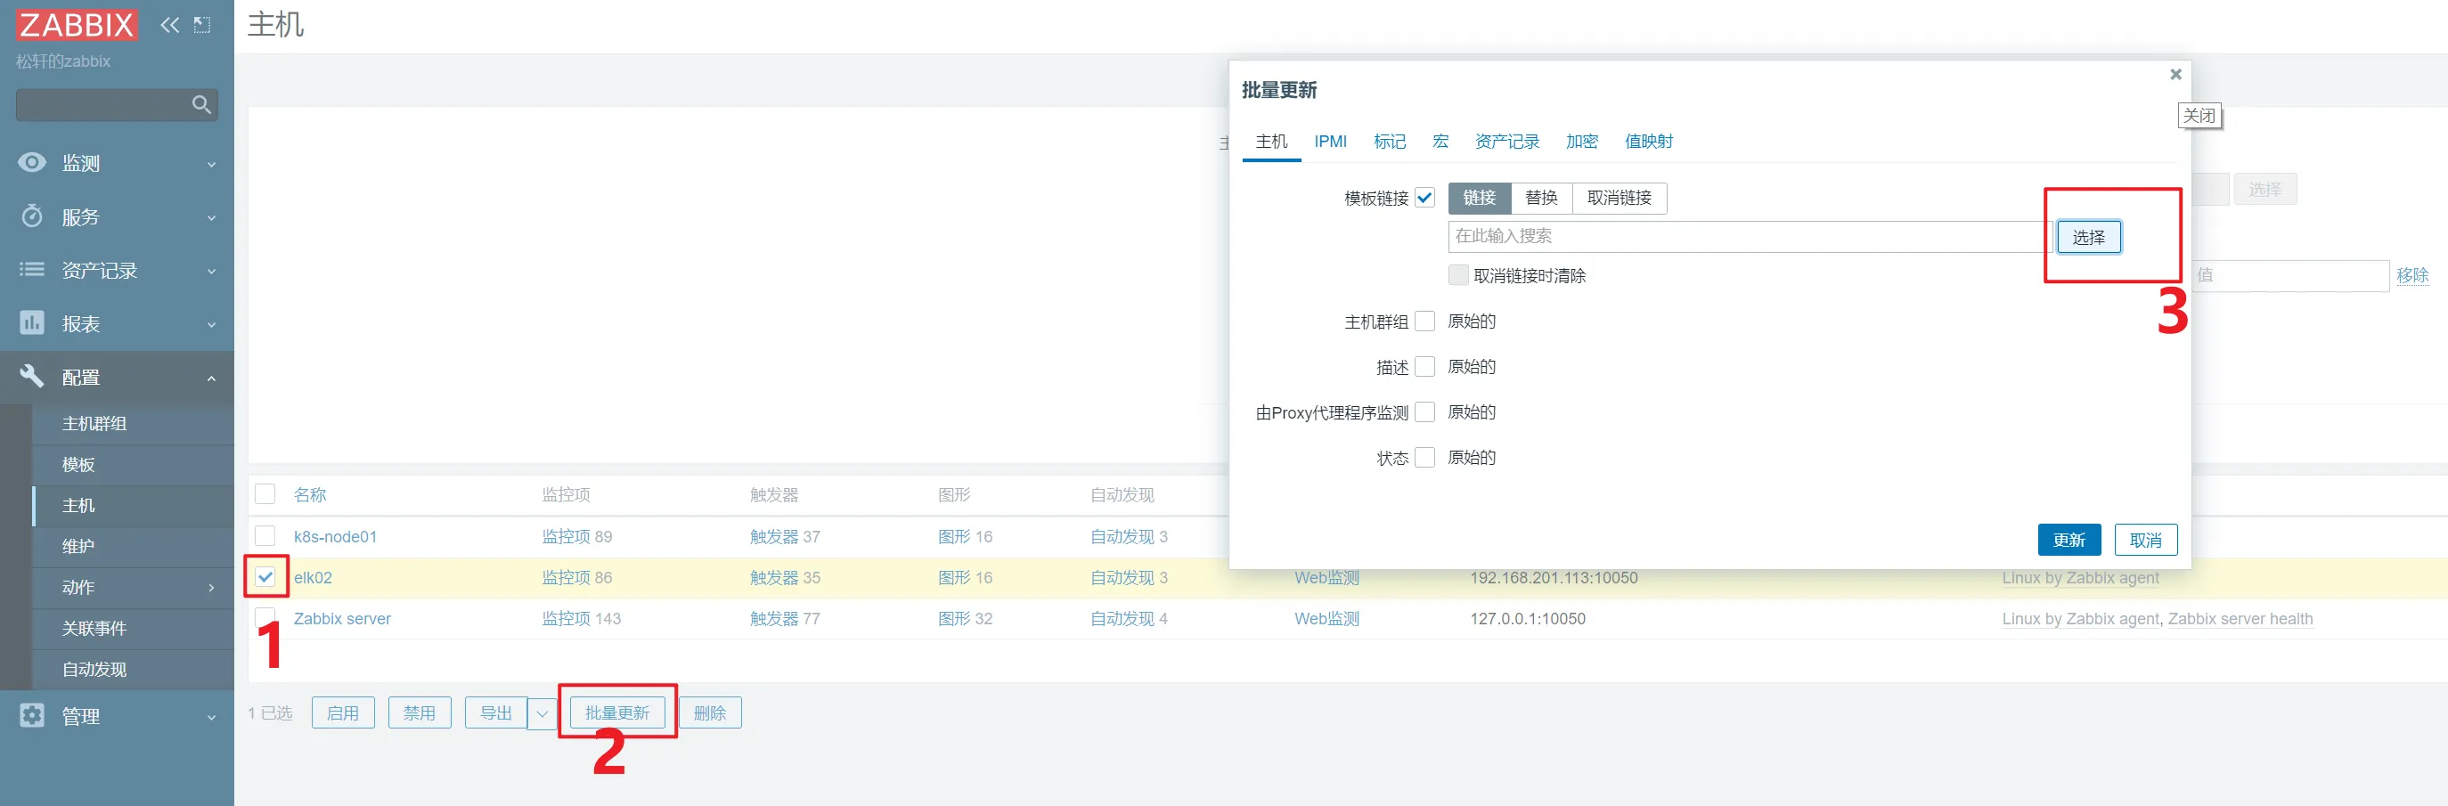The image size is (2448, 806).
Task: Open the 服务 services clock icon menu
Action: (32, 216)
